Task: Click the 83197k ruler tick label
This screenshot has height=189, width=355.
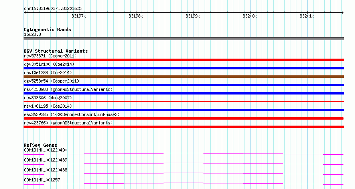Action: click(79, 16)
